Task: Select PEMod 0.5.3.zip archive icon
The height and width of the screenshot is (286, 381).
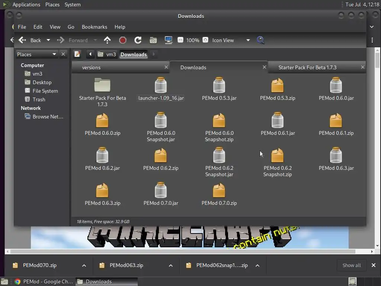Action: [278, 85]
